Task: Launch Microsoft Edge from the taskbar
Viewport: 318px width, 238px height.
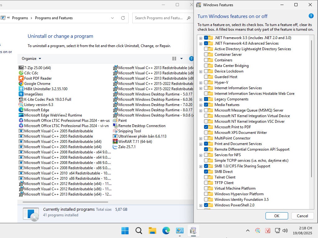Action: coord(166,231)
